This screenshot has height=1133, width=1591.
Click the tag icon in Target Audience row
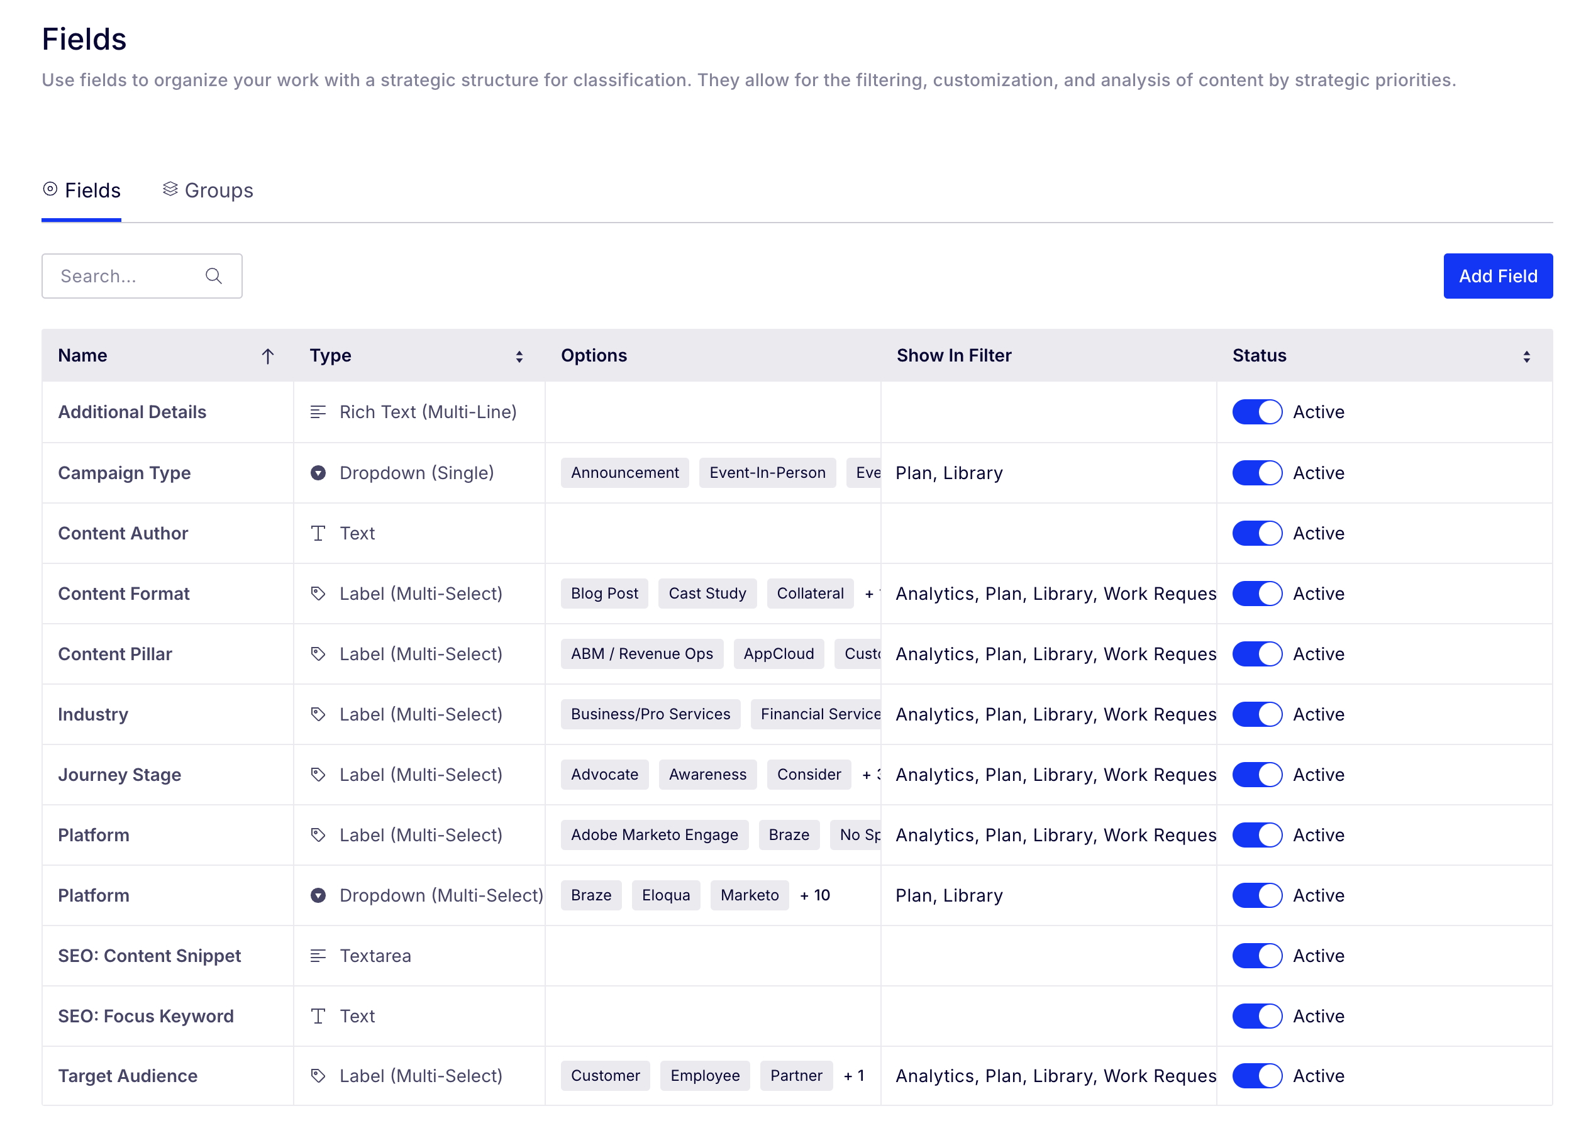coord(318,1076)
